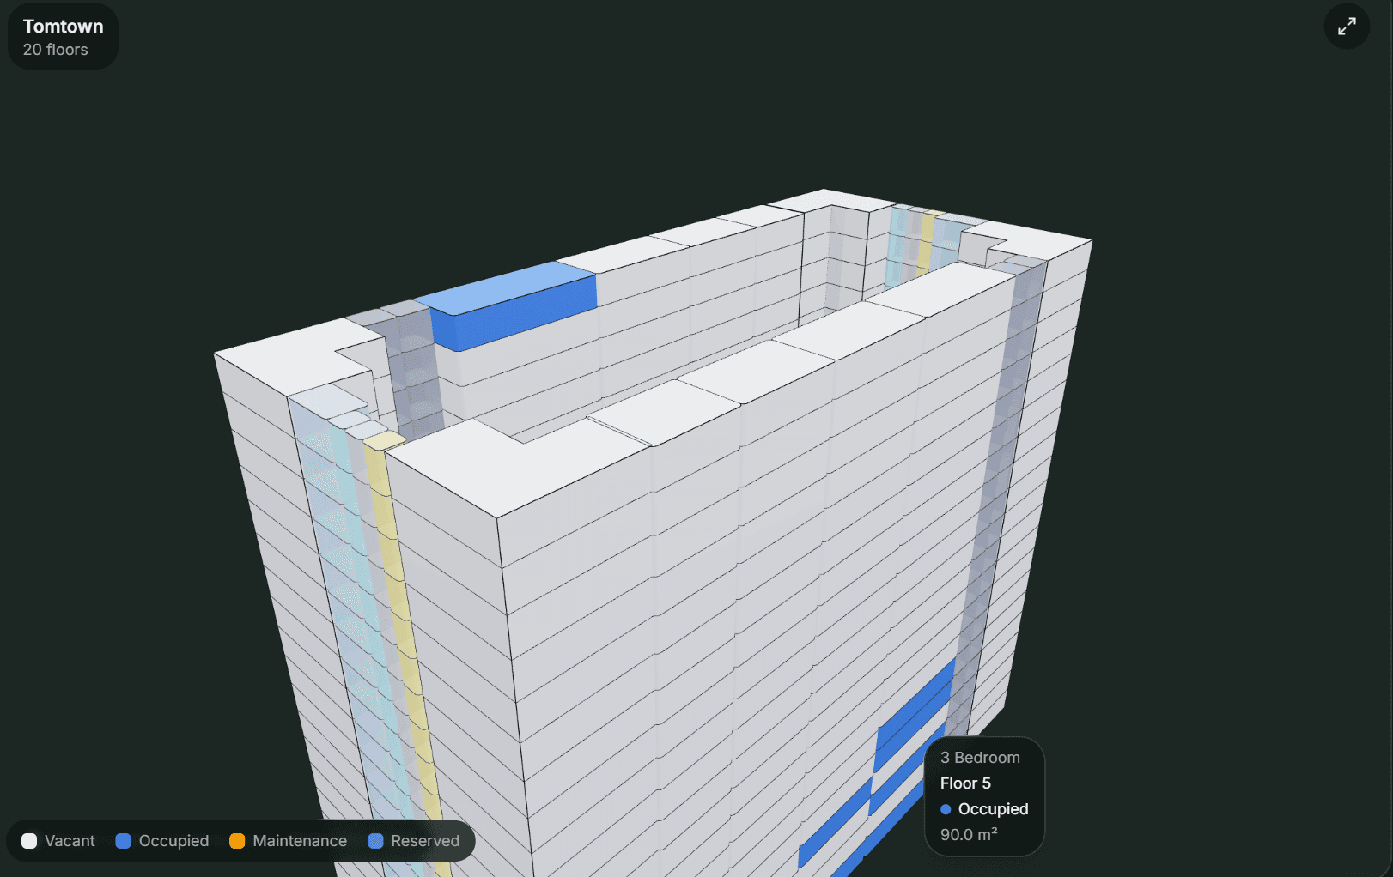
Task: Click the Reserved legend label
Action: pos(425,841)
